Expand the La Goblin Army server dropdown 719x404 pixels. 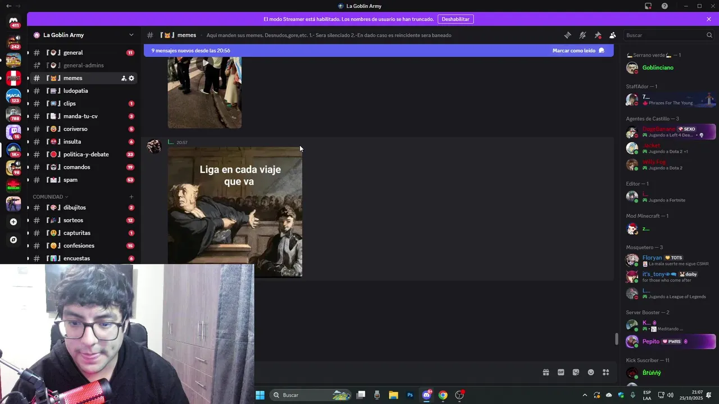[131, 35]
